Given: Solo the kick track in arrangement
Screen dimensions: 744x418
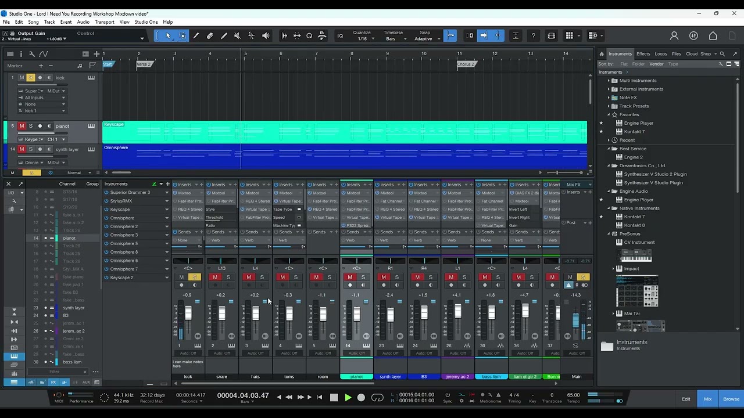Looking at the screenshot, I should [x=31, y=78].
